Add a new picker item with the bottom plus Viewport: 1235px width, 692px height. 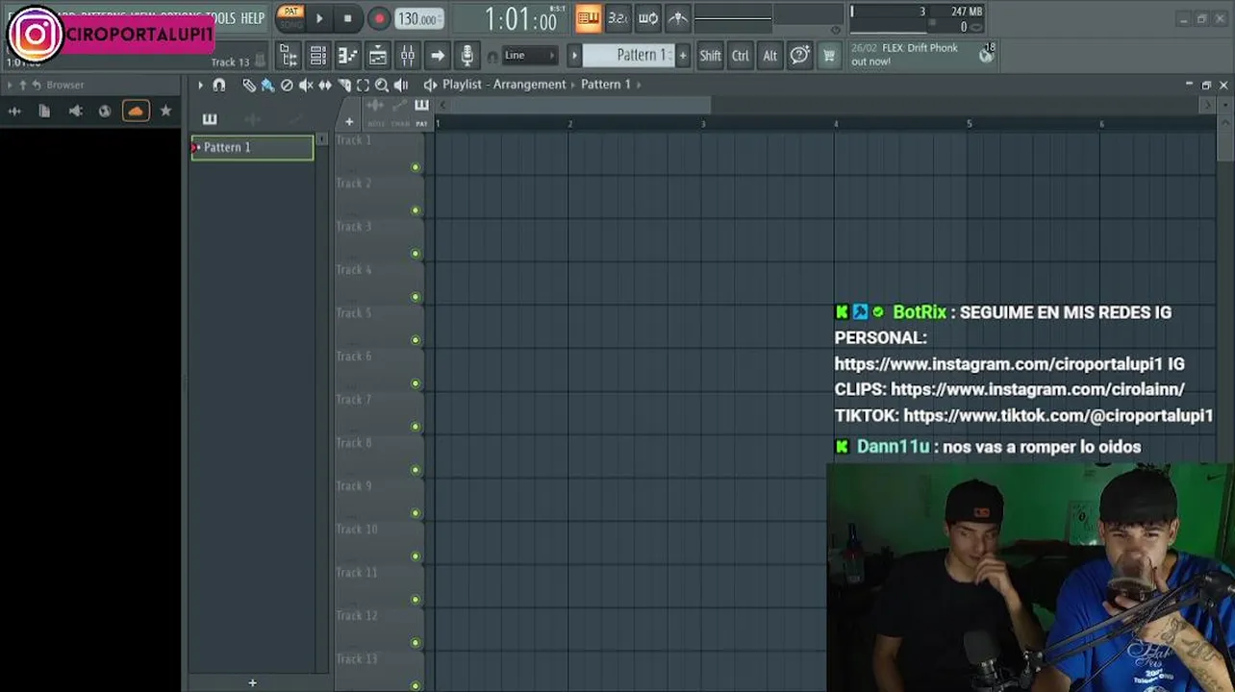252,682
